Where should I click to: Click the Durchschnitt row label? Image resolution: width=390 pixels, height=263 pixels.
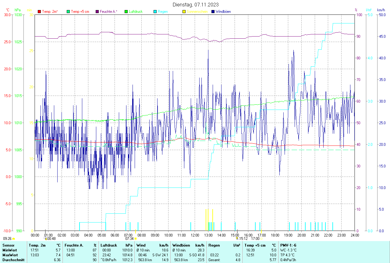(13, 260)
